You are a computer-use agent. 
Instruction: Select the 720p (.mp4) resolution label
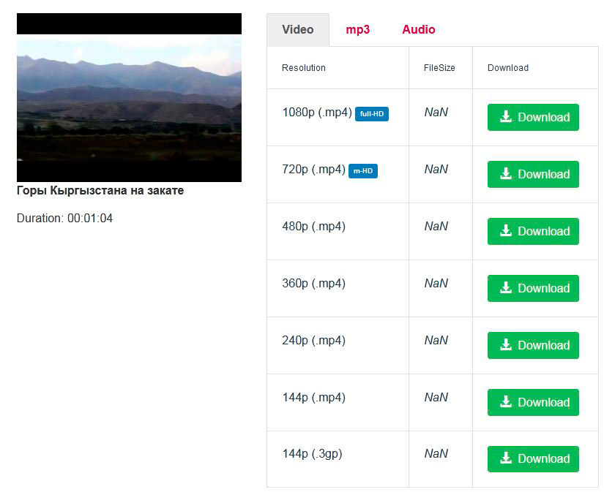point(314,170)
